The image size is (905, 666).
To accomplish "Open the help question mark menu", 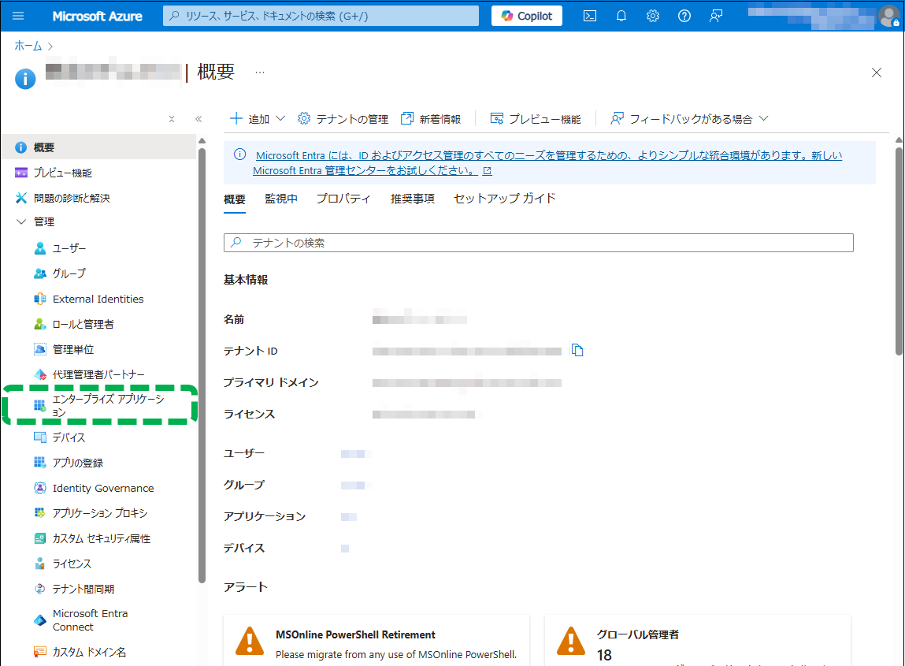I will tap(684, 16).
